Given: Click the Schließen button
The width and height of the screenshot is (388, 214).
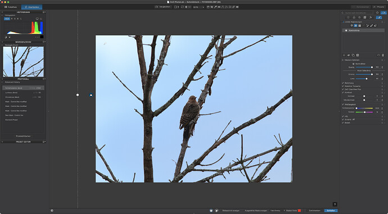Looking at the screenshot, I should pyautogui.click(x=331, y=211).
